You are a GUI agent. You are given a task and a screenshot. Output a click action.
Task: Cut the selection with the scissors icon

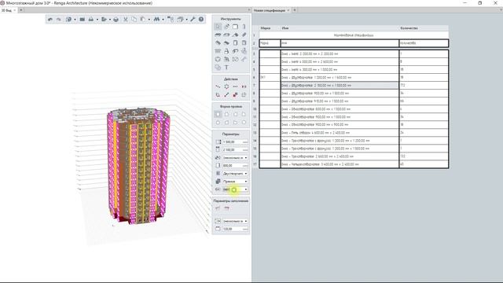[x=126, y=20]
